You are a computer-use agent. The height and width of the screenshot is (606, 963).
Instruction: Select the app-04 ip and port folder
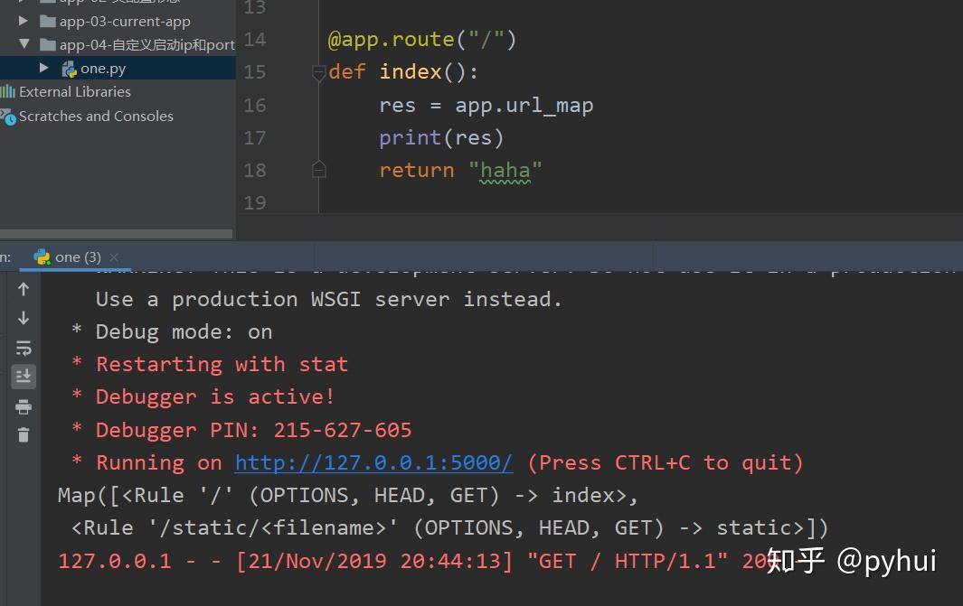tap(147, 45)
